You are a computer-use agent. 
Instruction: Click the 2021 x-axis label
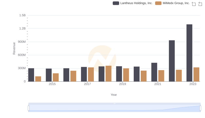(x=158, y=84)
